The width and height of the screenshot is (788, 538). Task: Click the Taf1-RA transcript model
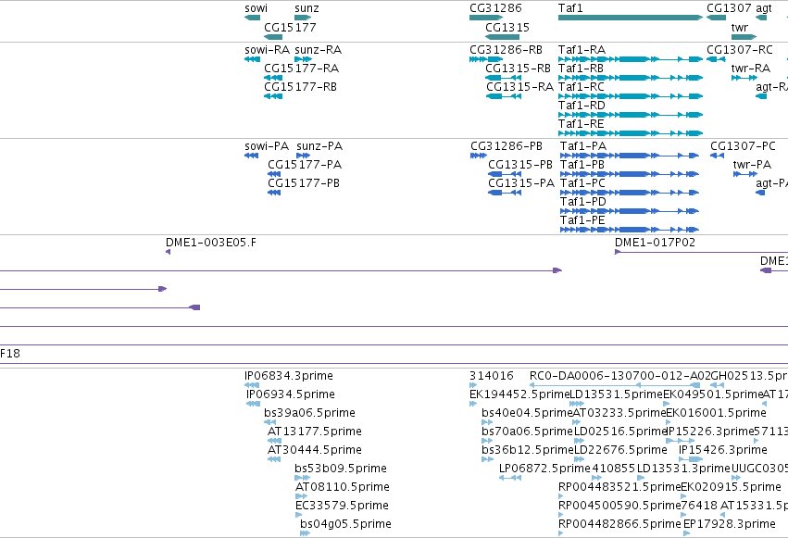pos(631,59)
